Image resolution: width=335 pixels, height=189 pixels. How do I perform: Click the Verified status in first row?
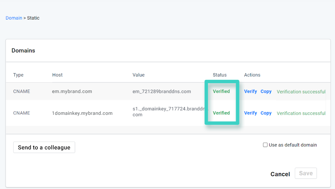click(x=221, y=91)
